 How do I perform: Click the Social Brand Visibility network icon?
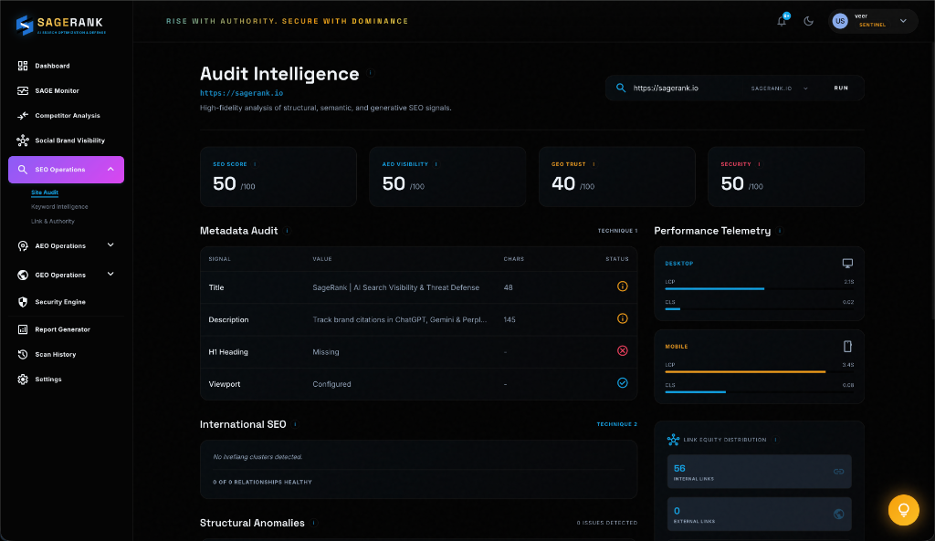23,140
